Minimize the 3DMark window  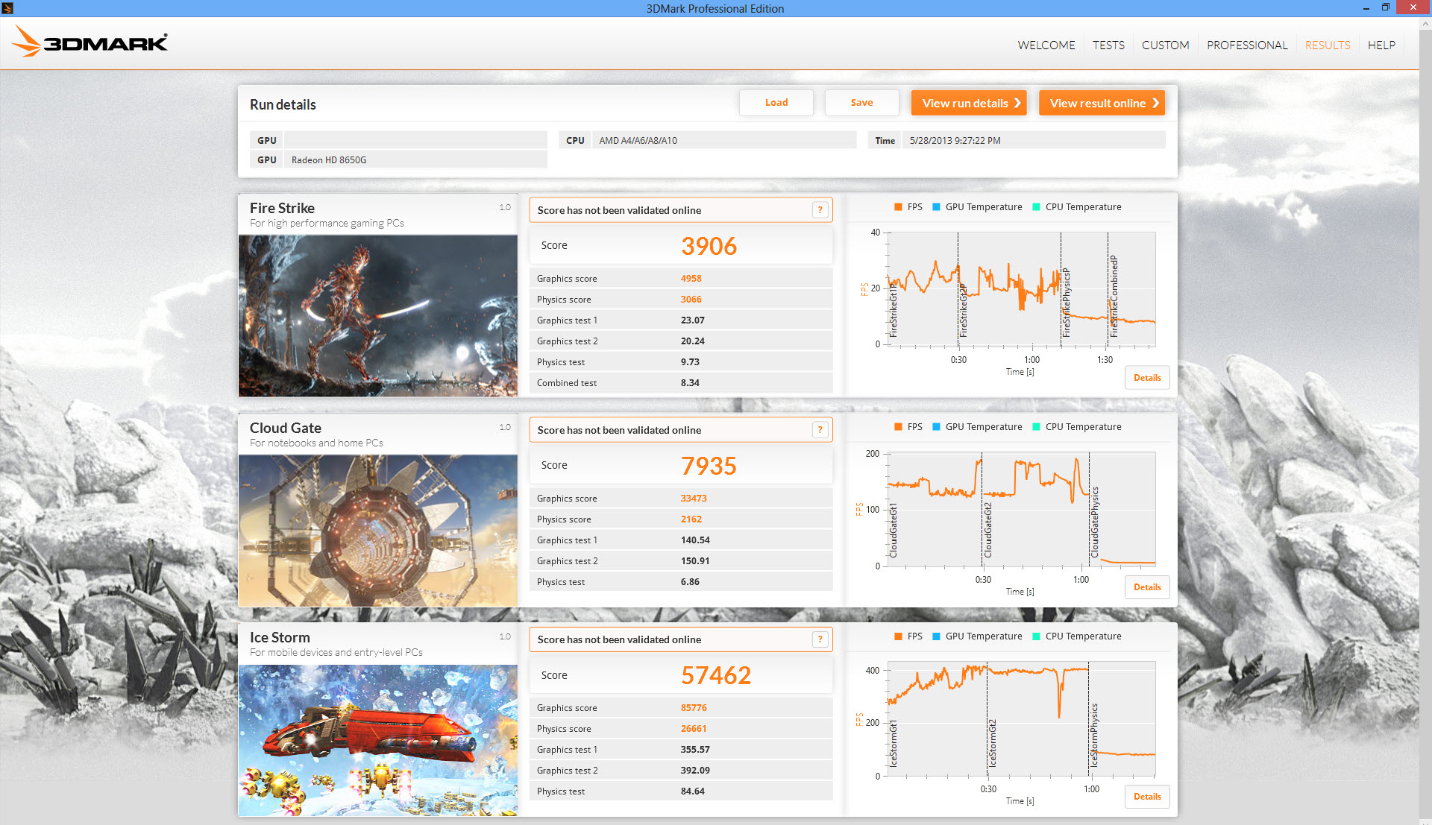1366,8
